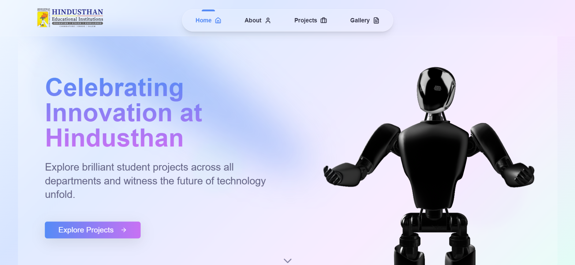Go to the Projects nav item
This screenshot has height=265, width=575.
[x=311, y=21]
